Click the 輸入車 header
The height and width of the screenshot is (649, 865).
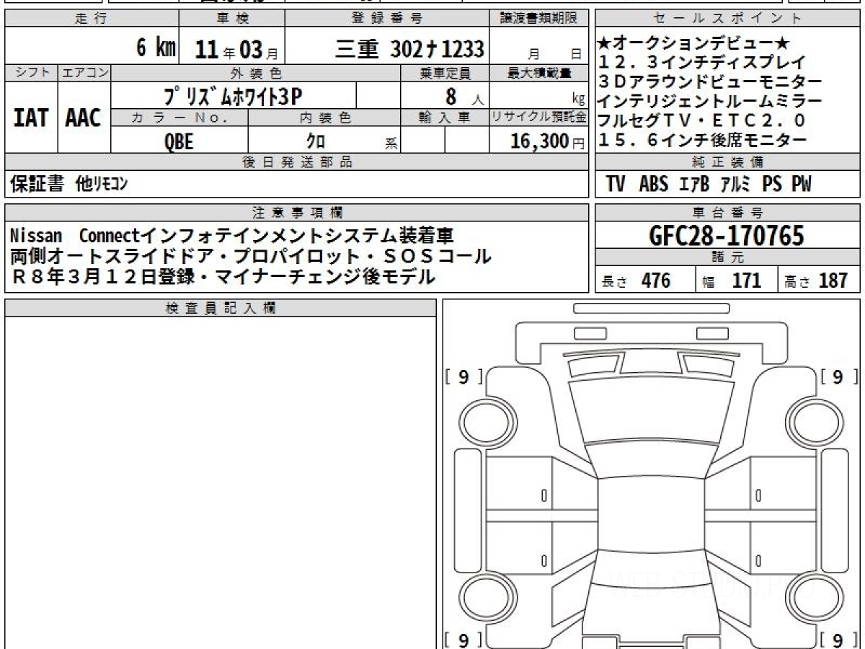(445, 118)
